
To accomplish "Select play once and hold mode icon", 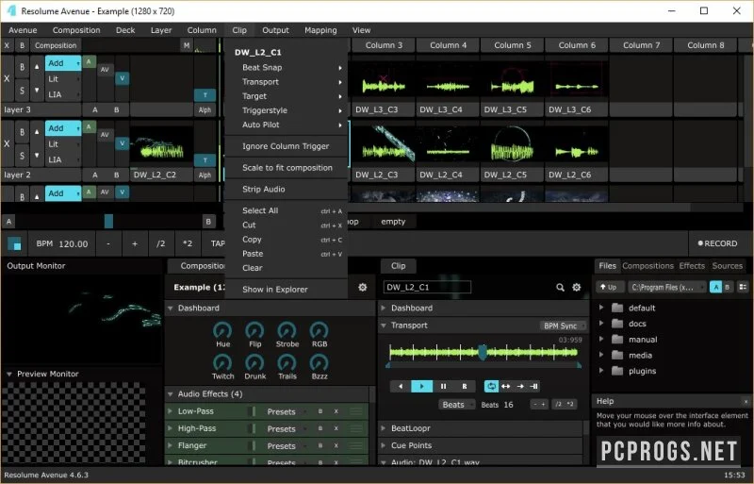I will 533,386.
